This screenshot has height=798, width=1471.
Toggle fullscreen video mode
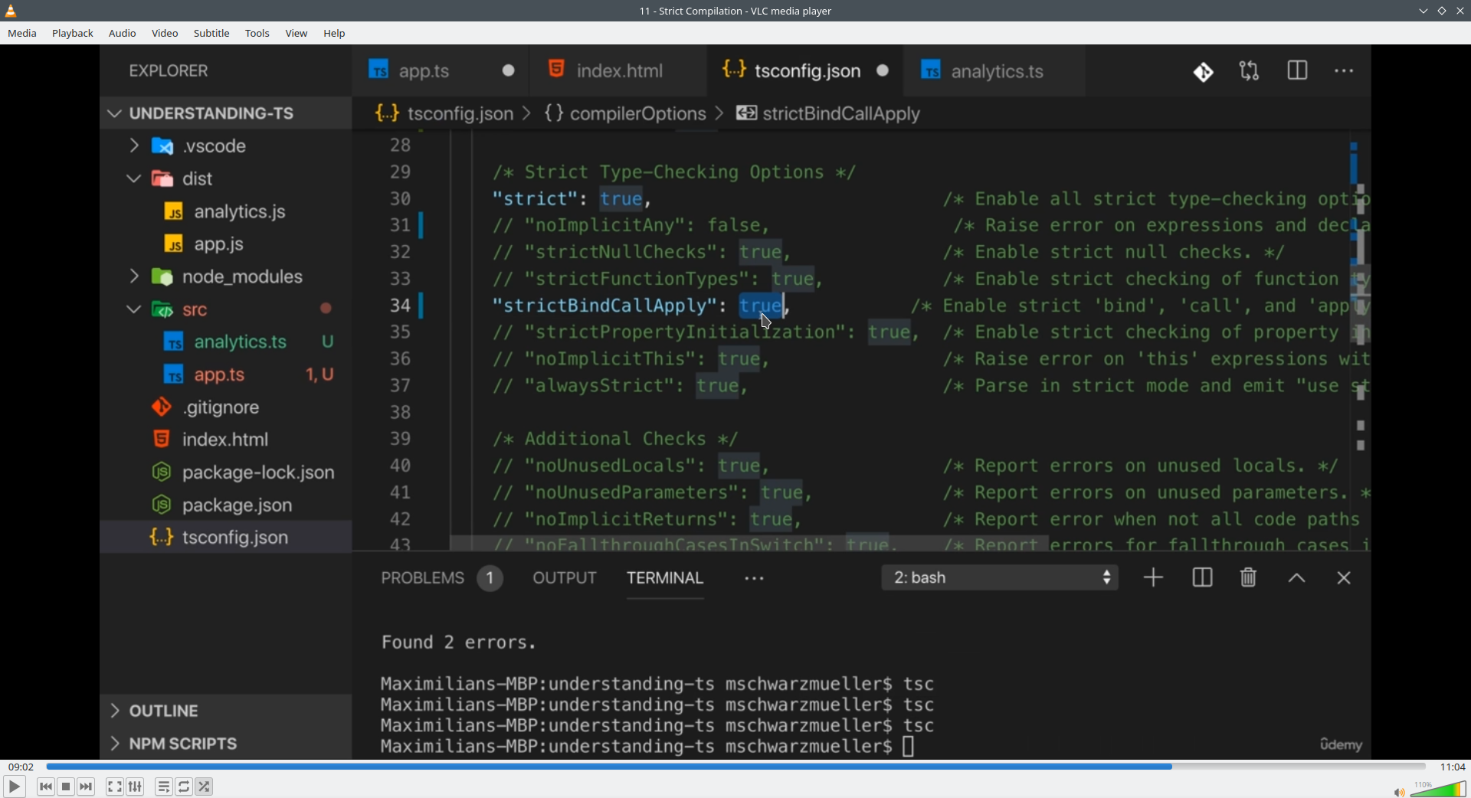pos(115,787)
